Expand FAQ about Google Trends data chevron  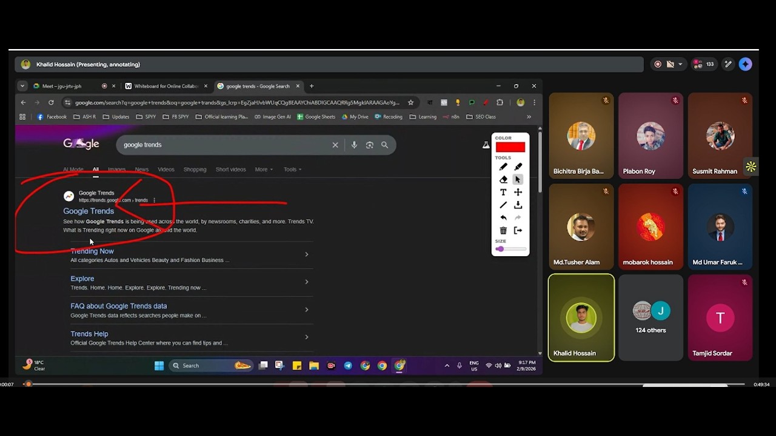307,309
